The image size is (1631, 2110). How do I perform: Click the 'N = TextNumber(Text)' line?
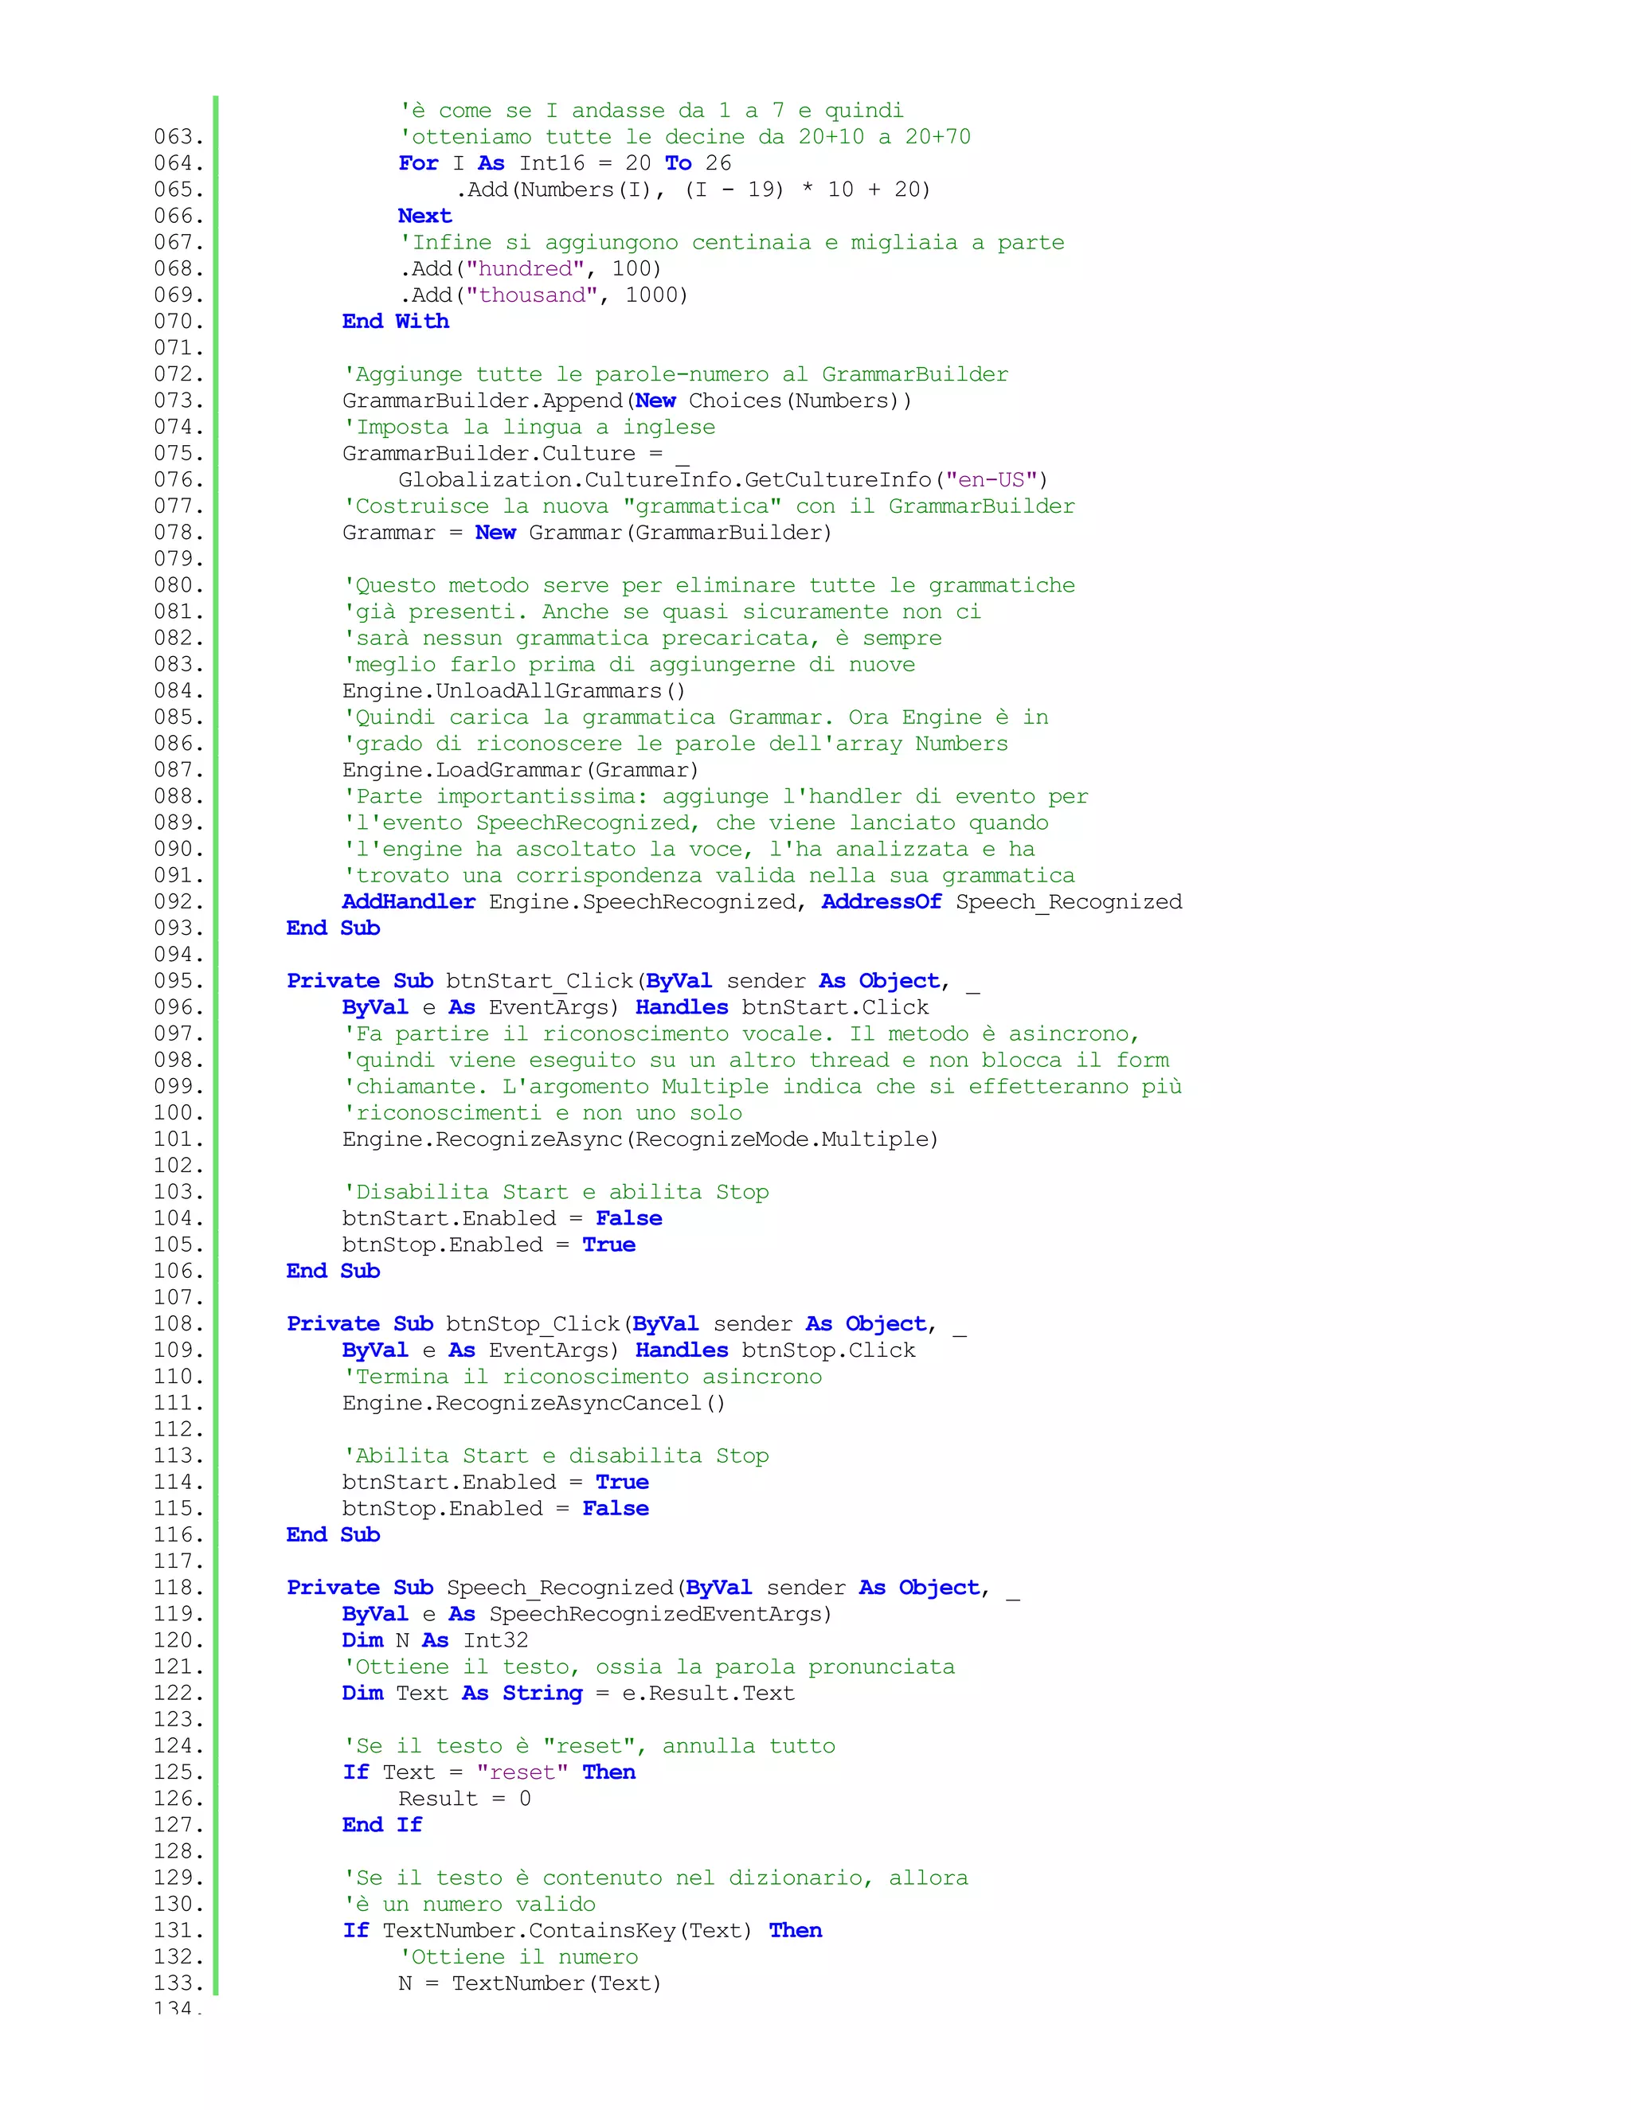click(x=530, y=1983)
